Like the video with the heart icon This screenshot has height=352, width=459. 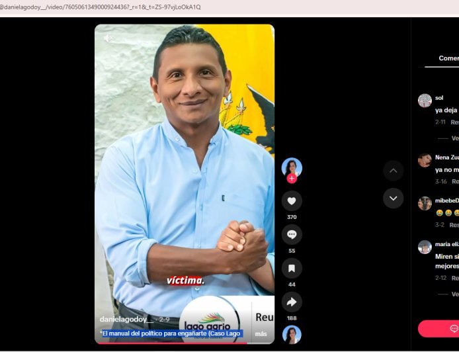292,201
